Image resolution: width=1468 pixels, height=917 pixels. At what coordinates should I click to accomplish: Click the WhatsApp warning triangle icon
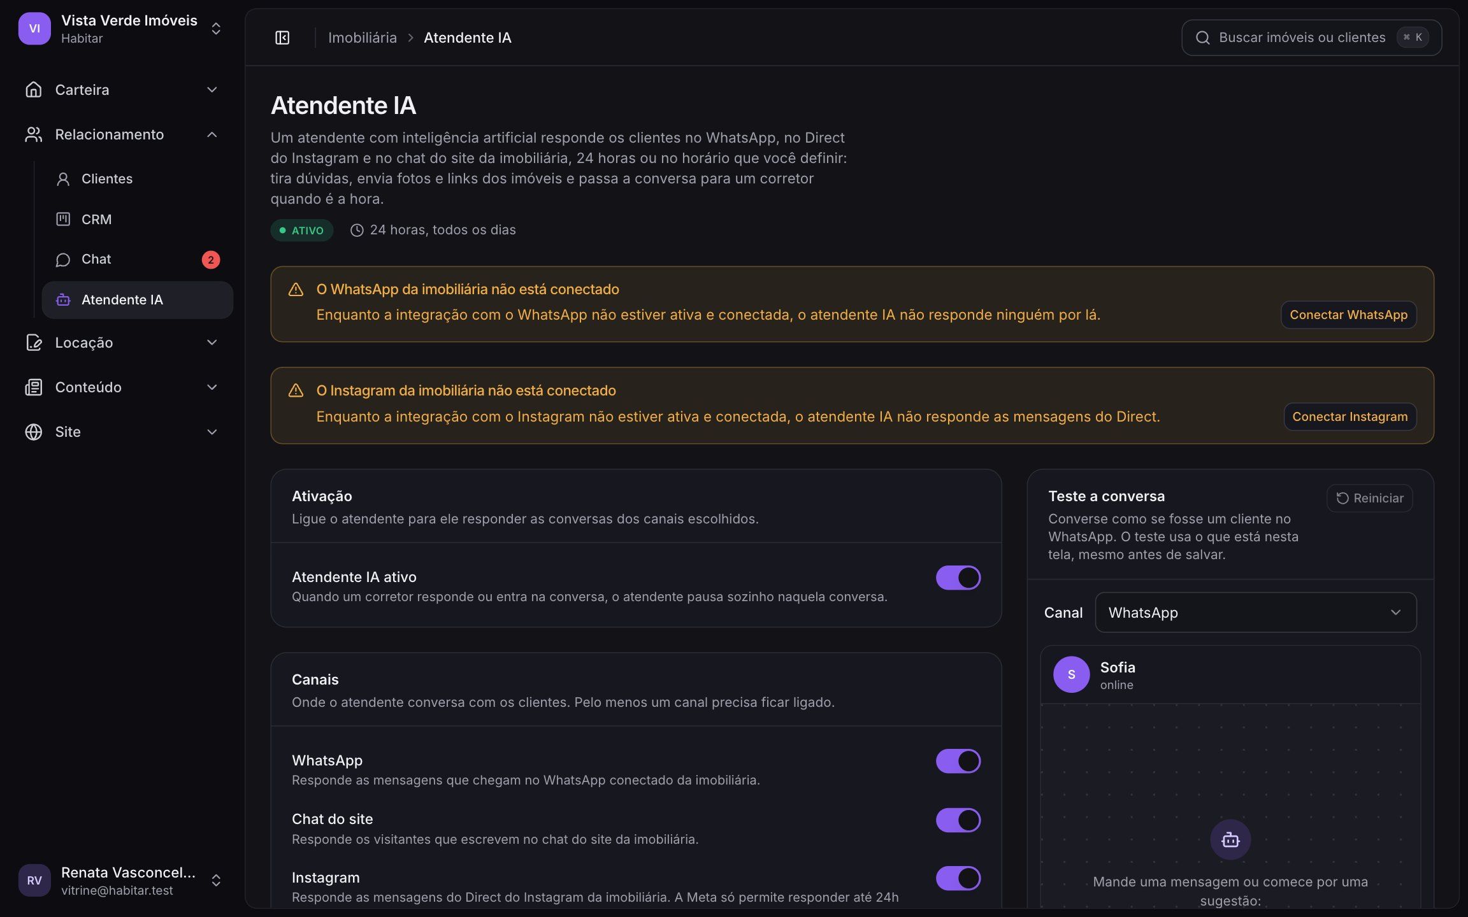296,289
